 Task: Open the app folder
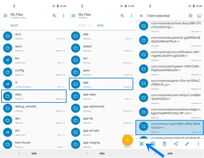[x=101, y=84]
